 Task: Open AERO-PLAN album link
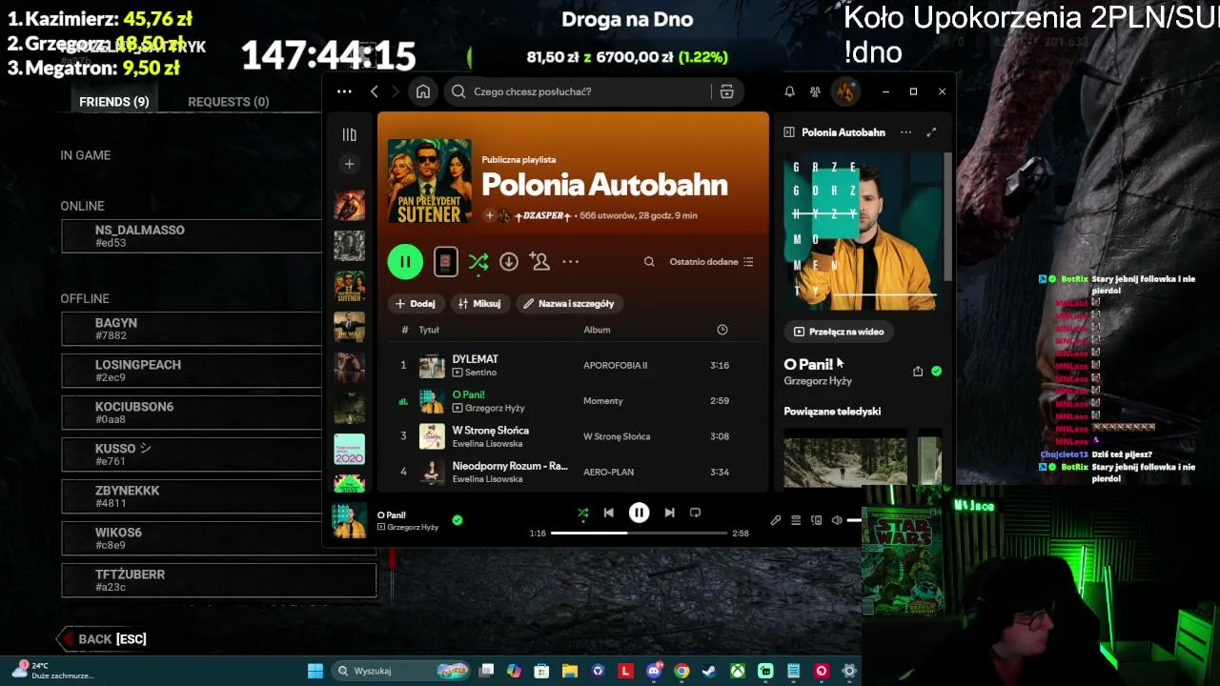click(x=609, y=473)
